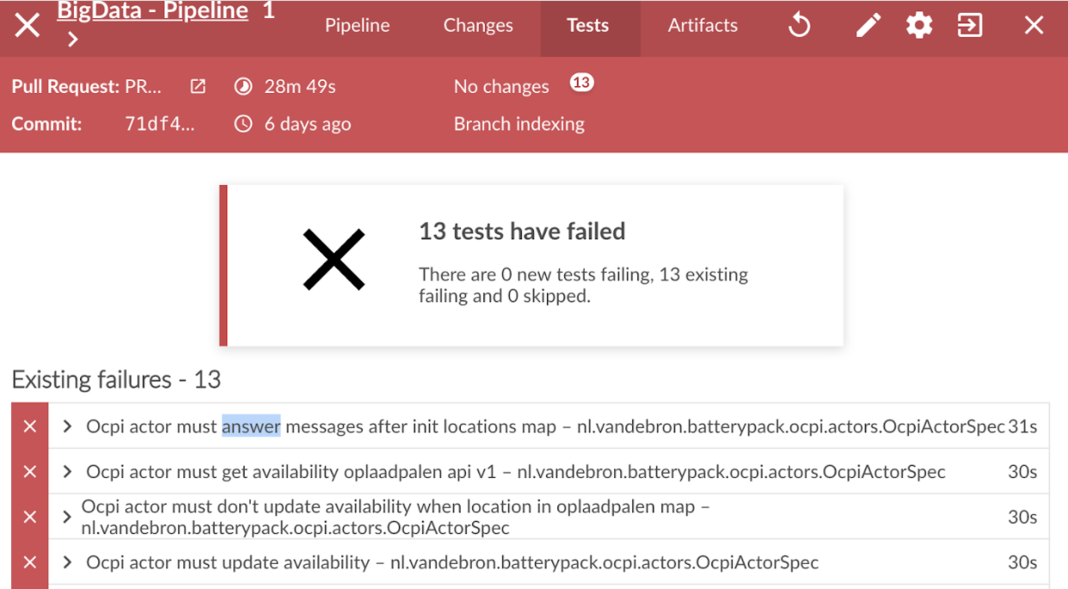Click failed X icon beside 'update availability' test
Screen dimensions: 1068x589
coord(30,562)
